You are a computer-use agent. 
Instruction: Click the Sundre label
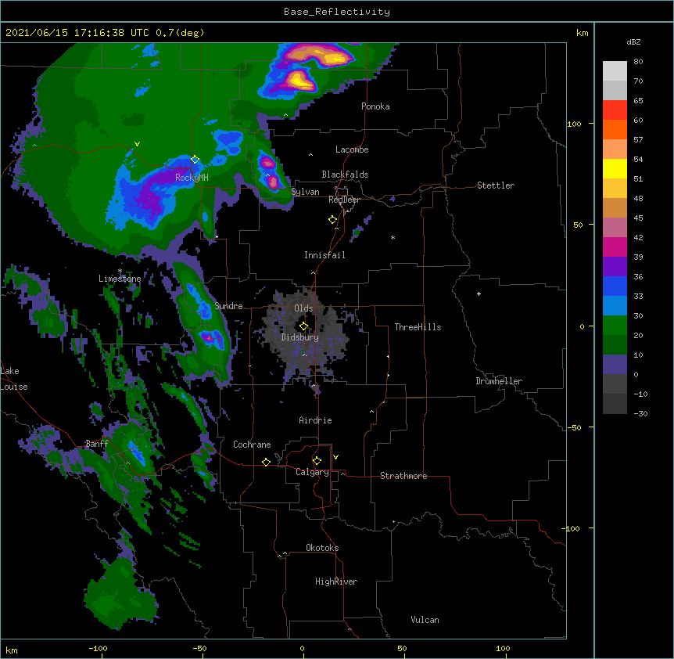click(x=228, y=306)
